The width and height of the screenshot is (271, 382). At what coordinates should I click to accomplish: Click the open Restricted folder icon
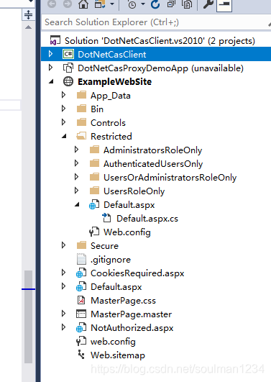[x=81, y=136]
